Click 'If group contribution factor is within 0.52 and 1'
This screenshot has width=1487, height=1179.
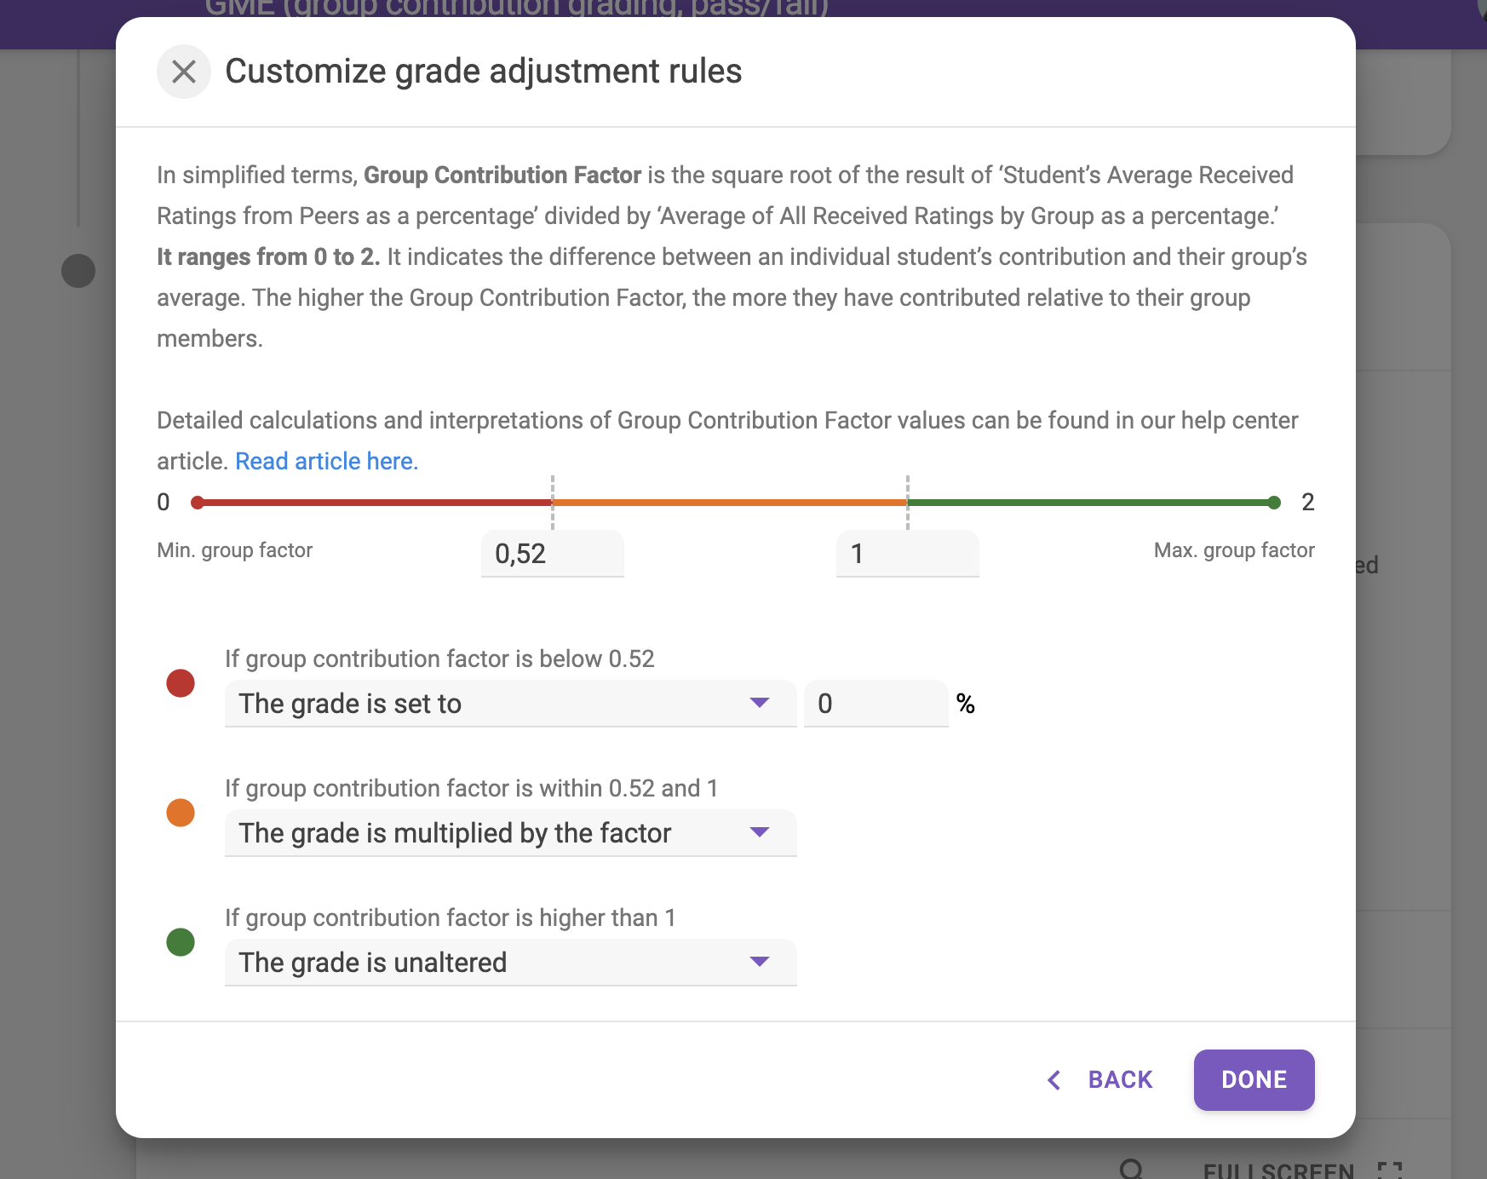tap(471, 788)
